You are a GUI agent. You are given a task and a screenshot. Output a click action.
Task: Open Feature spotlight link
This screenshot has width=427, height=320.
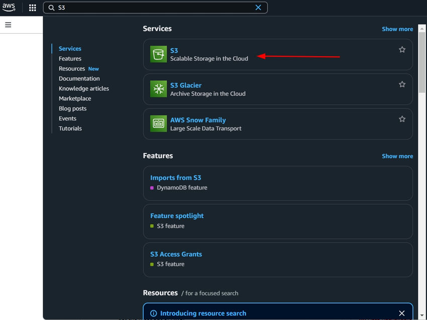(x=177, y=216)
